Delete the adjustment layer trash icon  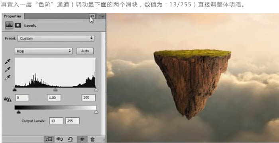click(x=92, y=139)
